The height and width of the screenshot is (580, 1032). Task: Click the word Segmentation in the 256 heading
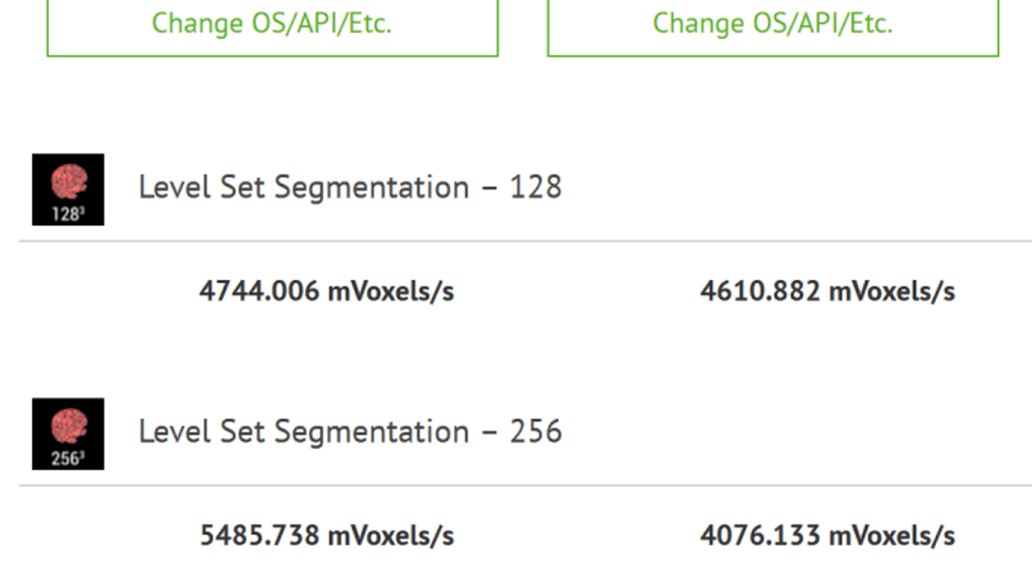pyautogui.click(x=372, y=432)
